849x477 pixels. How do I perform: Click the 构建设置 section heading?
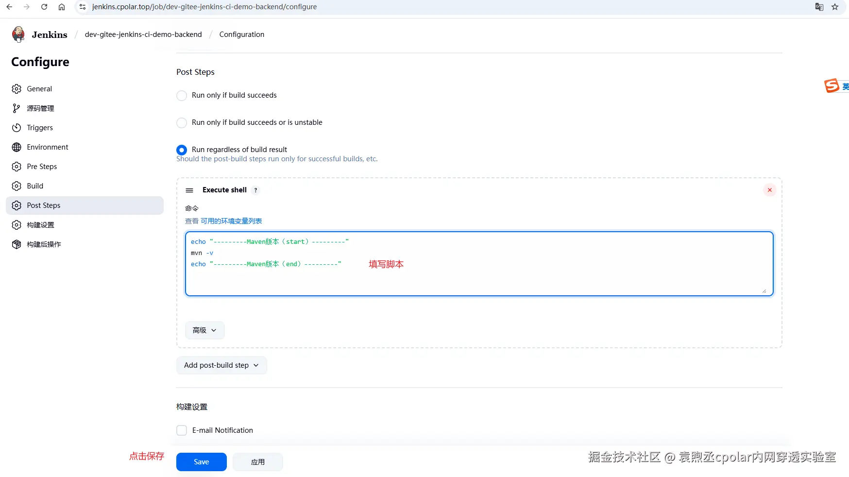192,407
